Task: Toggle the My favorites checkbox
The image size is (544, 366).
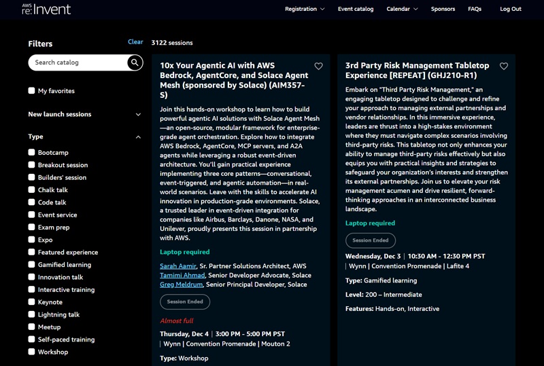Action: point(32,91)
